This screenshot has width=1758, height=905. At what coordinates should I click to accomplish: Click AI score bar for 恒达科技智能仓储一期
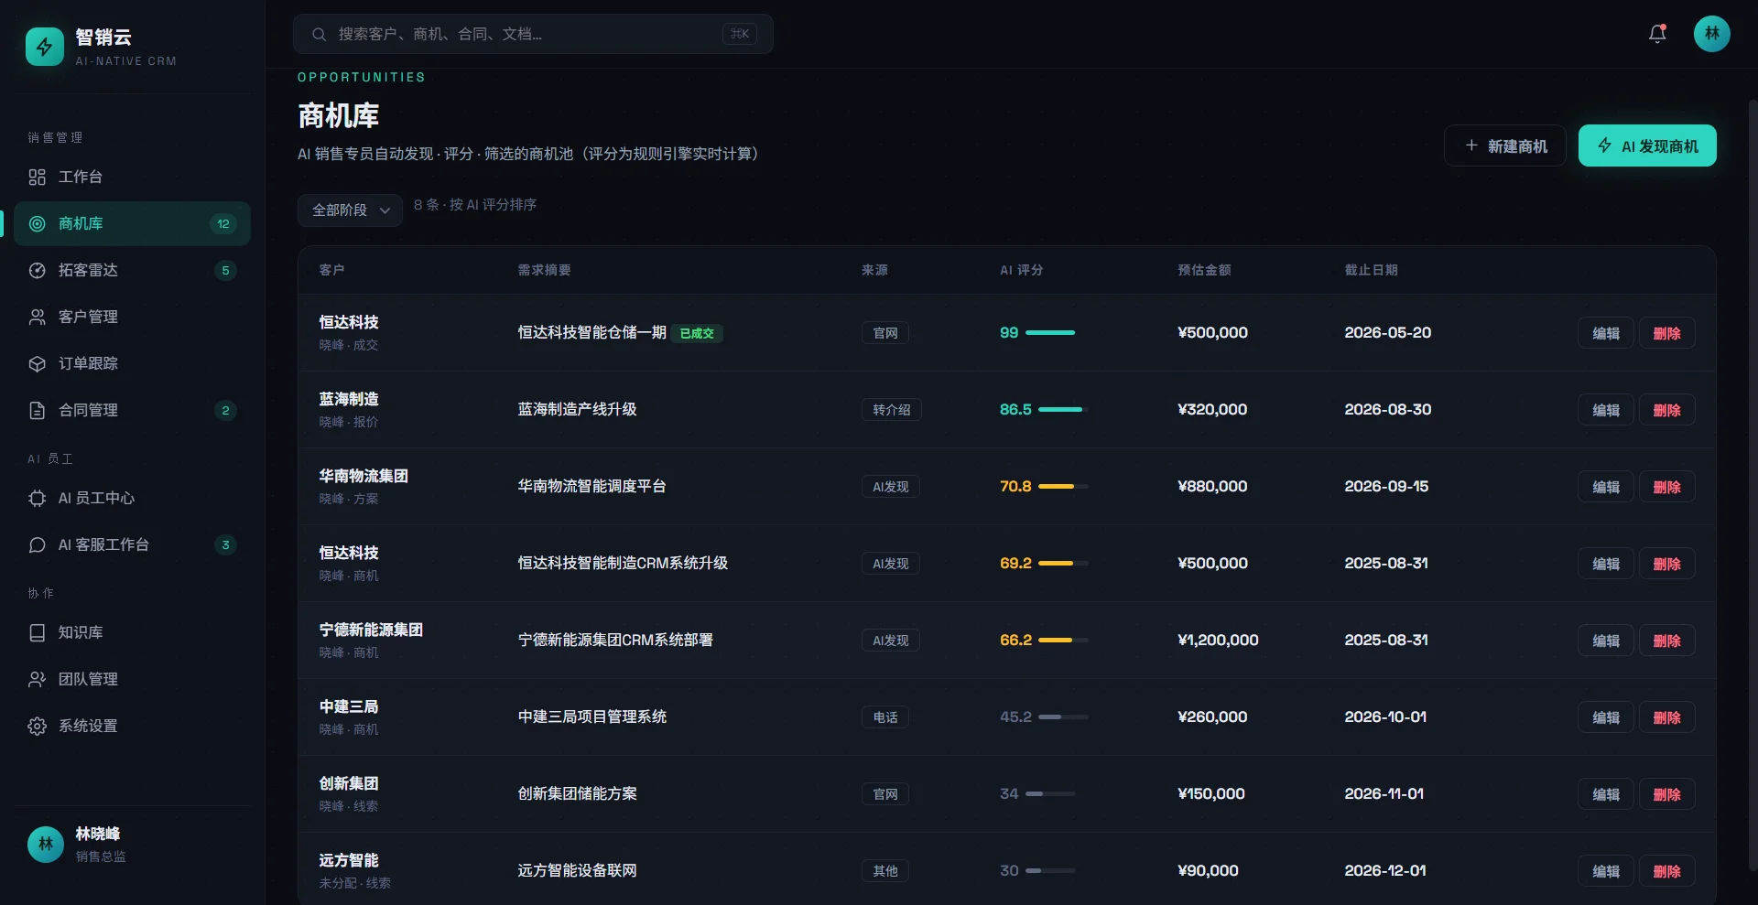[x=1050, y=333]
